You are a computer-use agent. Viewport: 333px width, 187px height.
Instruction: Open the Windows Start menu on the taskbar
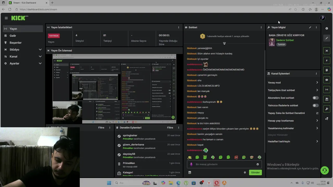tap(109, 183)
